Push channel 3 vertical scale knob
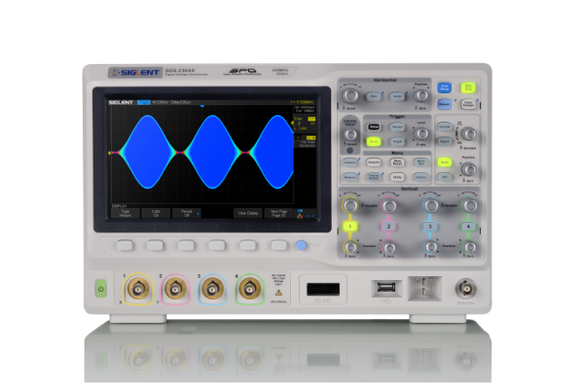Image resolution: width=584 pixels, height=389 pixels. (431, 205)
